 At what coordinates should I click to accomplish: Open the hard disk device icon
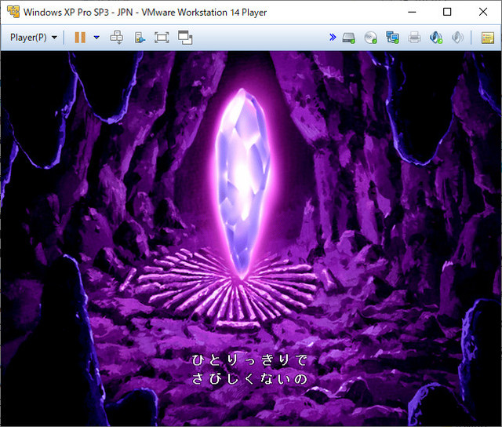pos(348,38)
